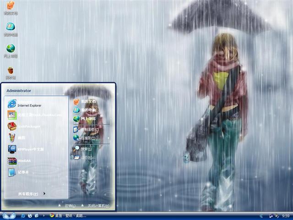Expand quick launch overflow chevron
293x220 pixels.
44,216
